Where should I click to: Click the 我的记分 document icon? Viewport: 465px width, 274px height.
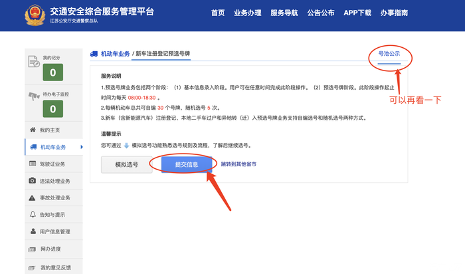point(34,62)
